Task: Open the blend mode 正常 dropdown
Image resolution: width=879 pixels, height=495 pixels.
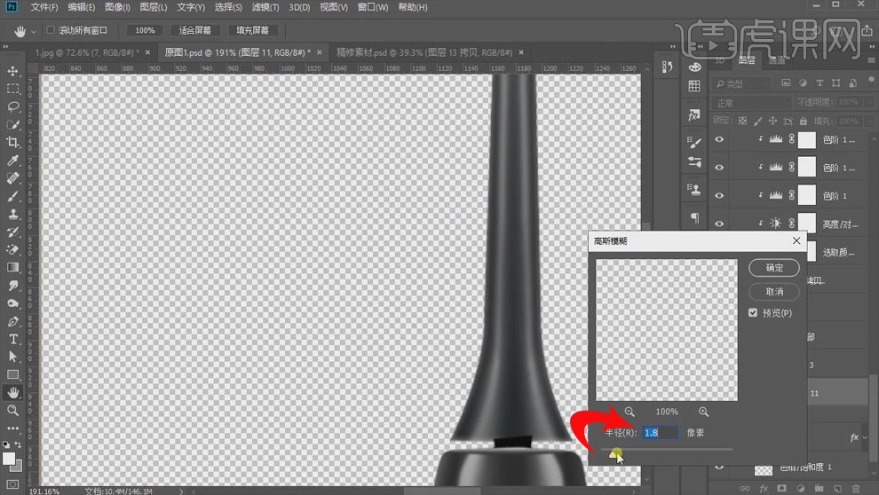Action: coord(751,103)
